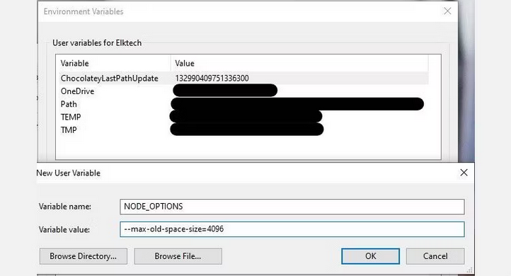Sort by the Value column header
The width and height of the screenshot is (511, 276).
pyautogui.click(x=299, y=63)
